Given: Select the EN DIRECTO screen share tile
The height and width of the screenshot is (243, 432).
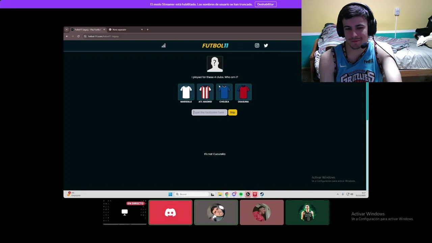Looking at the screenshot, I should (125, 212).
